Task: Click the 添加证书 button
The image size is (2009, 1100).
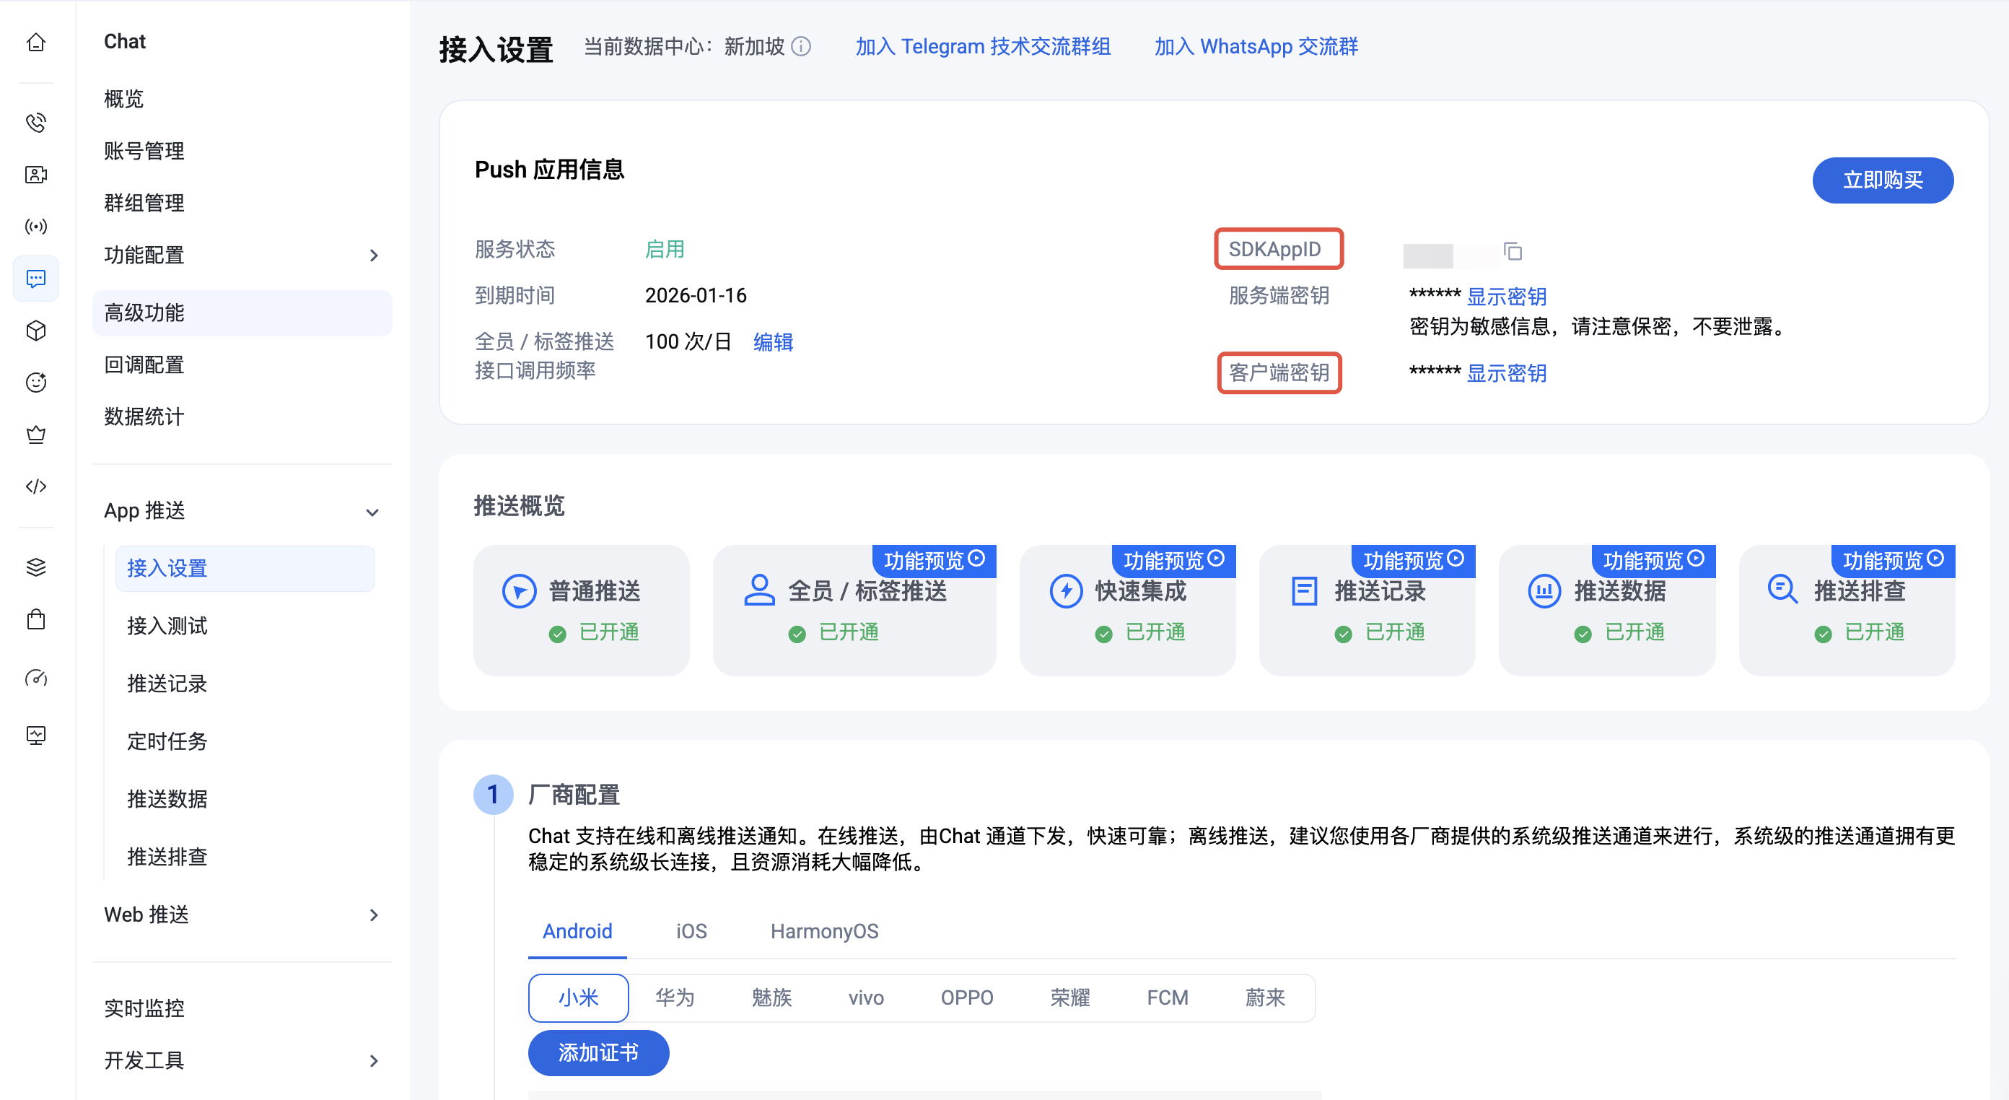Action: tap(598, 1053)
